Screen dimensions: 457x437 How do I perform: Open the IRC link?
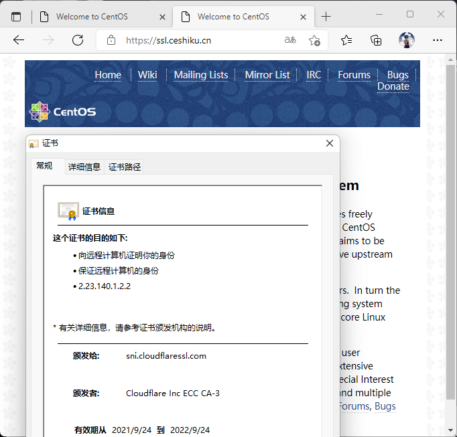coord(314,75)
